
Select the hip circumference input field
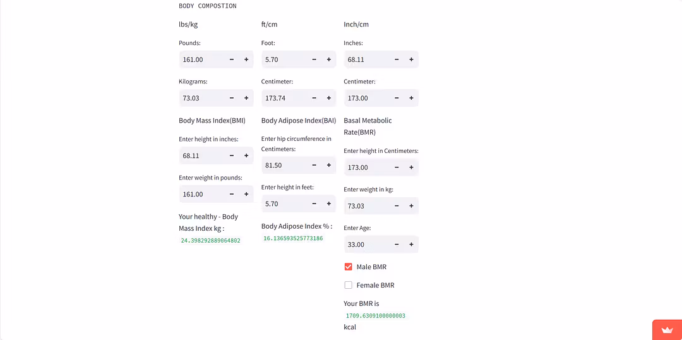pos(283,165)
